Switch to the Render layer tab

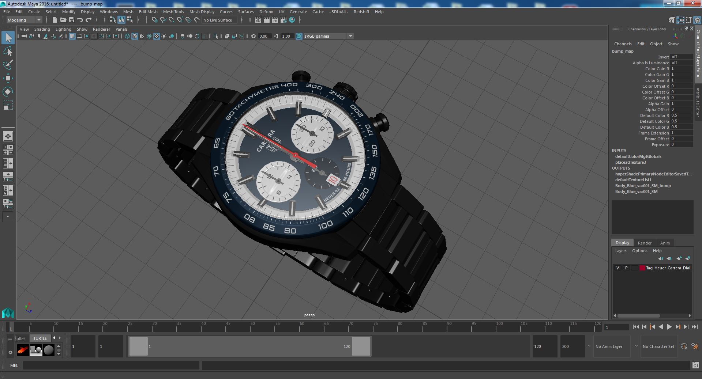click(x=645, y=243)
